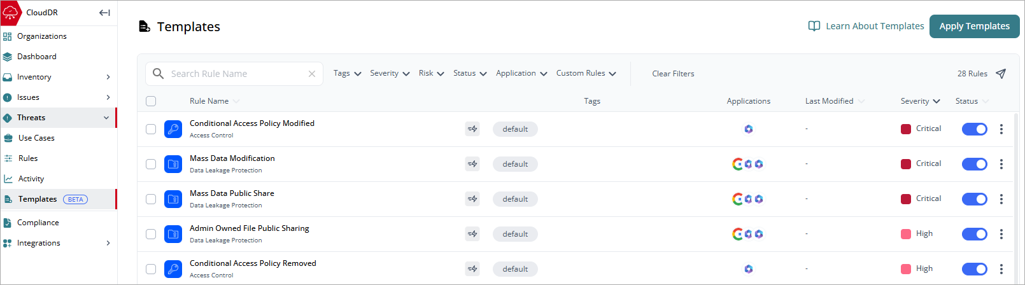This screenshot has height=285, width=1025.
Task: Open the more options menu for Conditional Access Policy Modified
Action: 1001,129
